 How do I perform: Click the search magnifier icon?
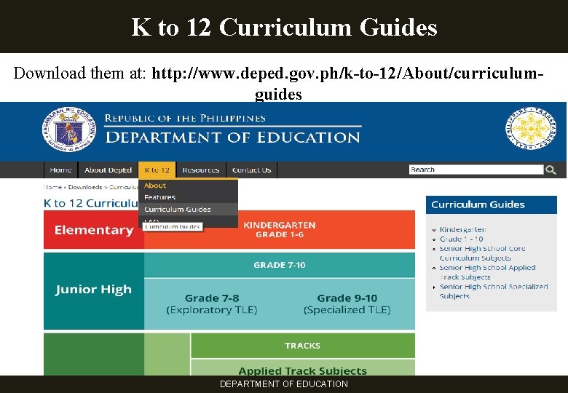(551, 170)
